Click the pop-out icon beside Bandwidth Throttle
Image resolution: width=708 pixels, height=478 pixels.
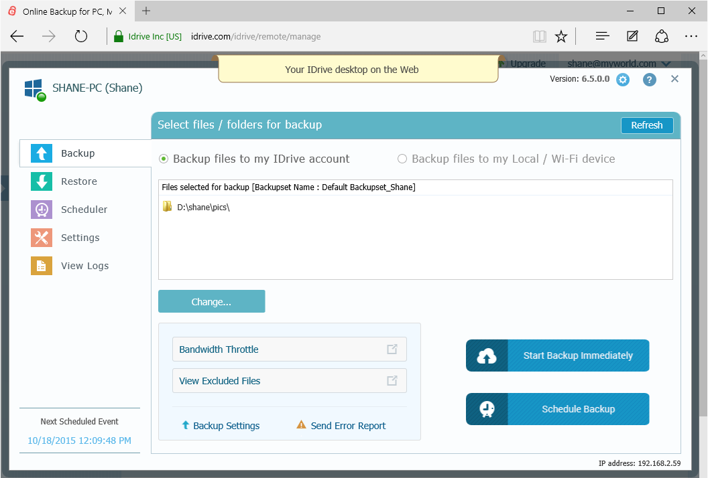392,349
